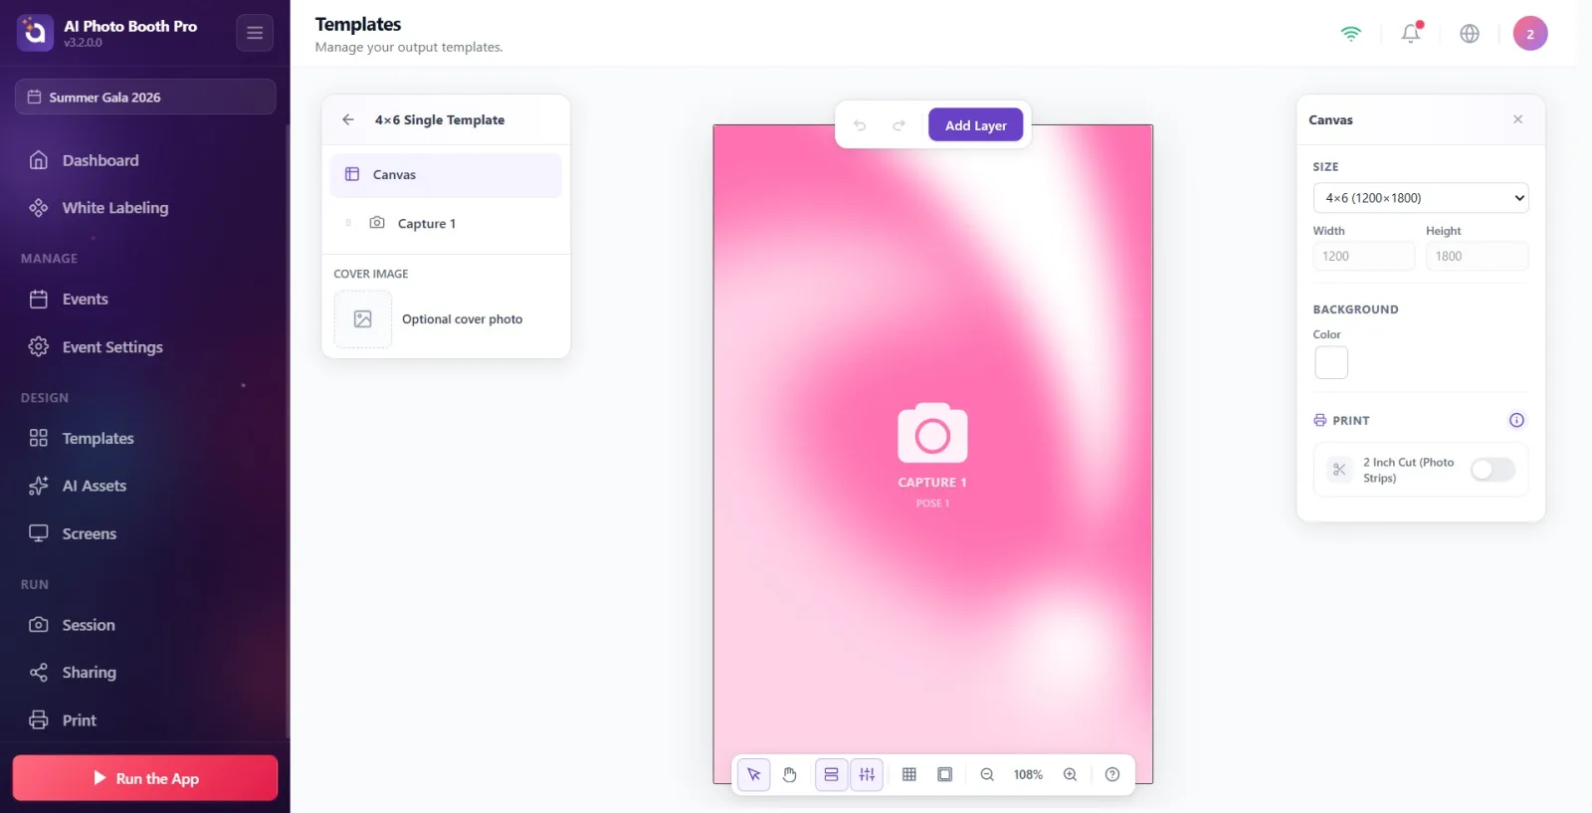Open the user profile avatar

coord(1530,33)
